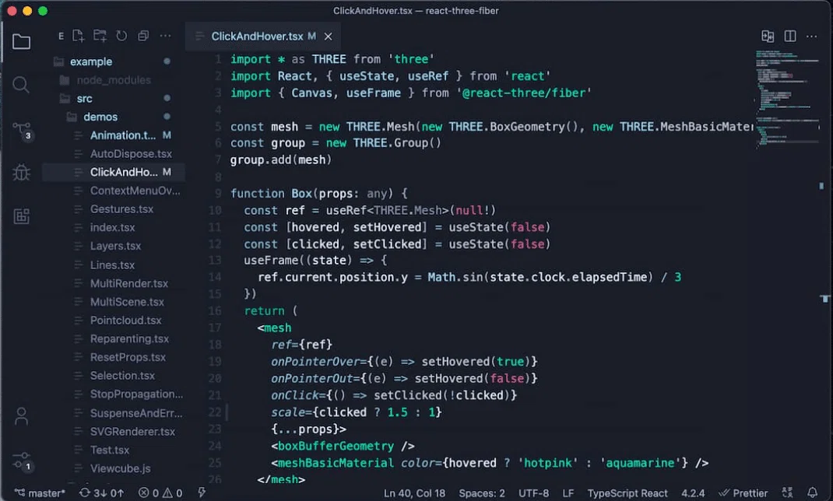Select language mode TypeScript React

(627, 493)
